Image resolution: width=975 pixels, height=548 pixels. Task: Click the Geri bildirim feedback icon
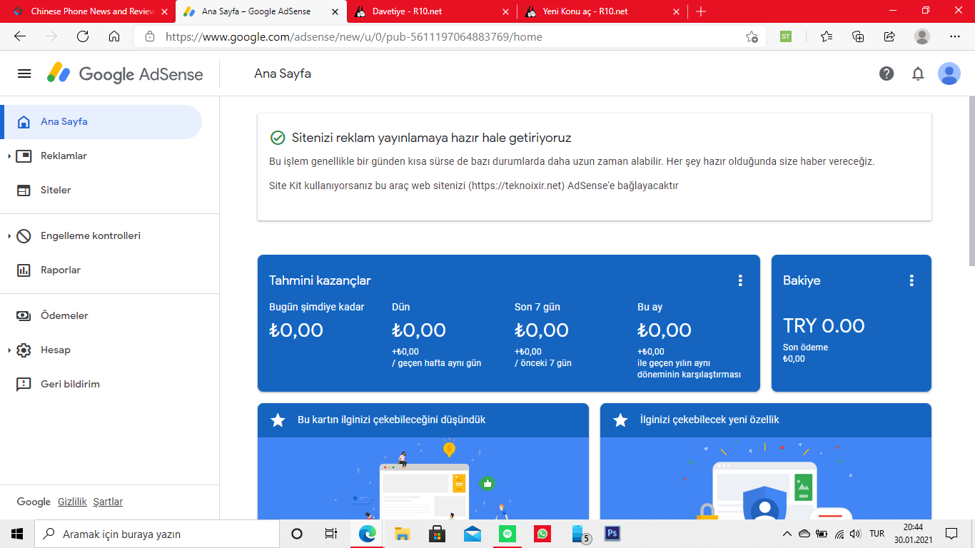tap(24, 384)
